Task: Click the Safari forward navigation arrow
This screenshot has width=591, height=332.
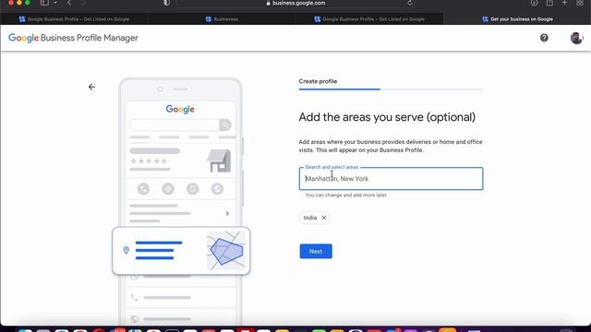Action: pyautogui.click(x=84, y=3)
